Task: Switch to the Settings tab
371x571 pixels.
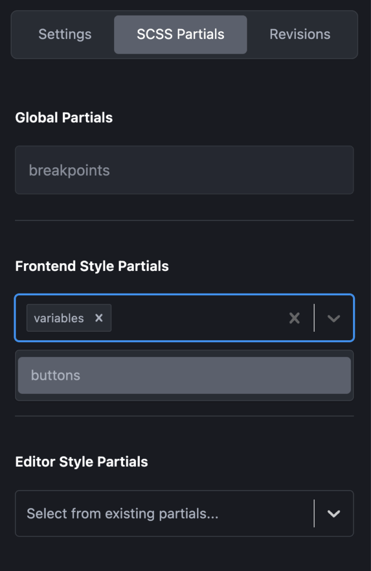Action: point(65,35)
